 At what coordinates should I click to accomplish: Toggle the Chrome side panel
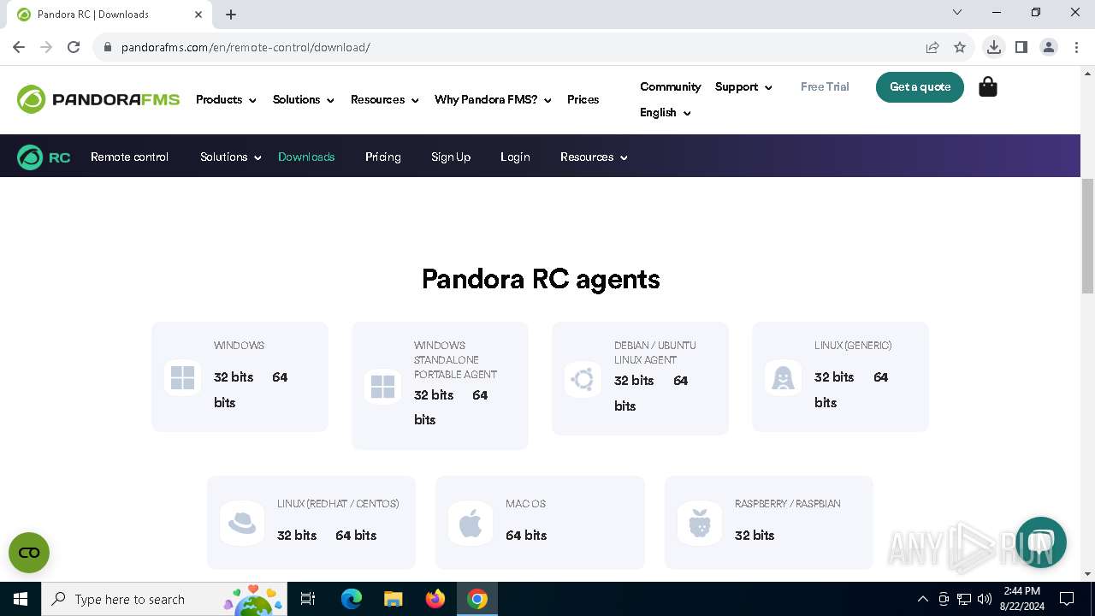1021,47
